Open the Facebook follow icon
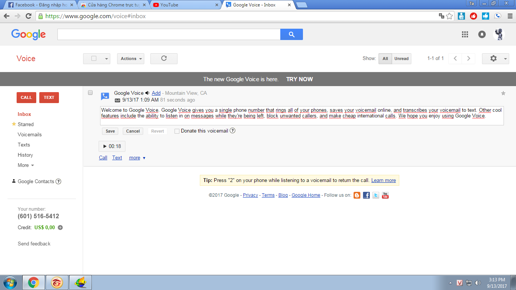 click(x=366, y=195)
